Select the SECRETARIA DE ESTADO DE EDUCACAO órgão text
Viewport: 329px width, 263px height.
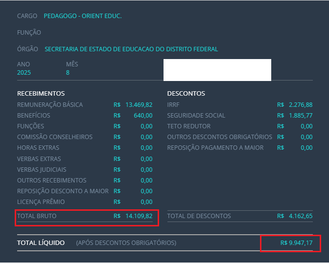[131, 49]
